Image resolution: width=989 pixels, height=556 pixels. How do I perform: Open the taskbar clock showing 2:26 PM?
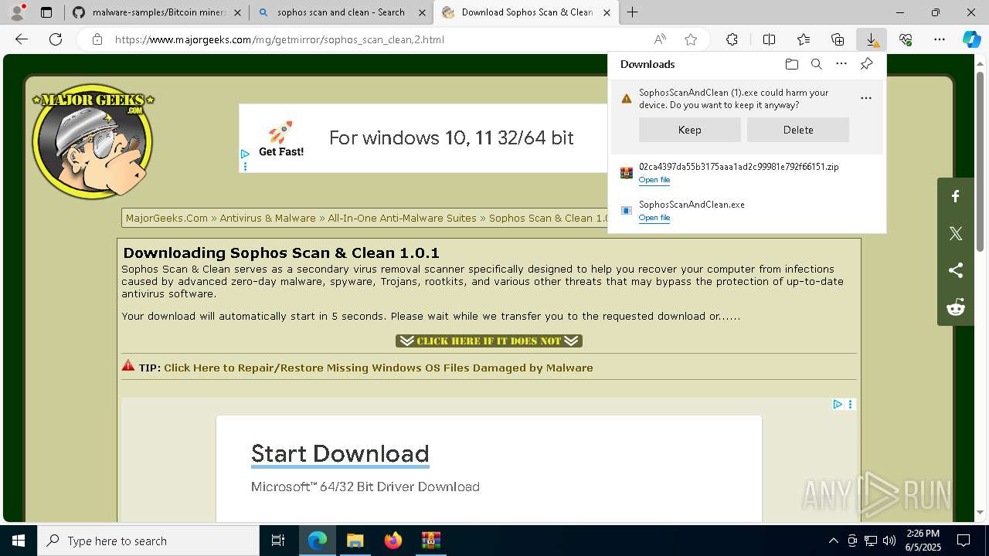923,541
